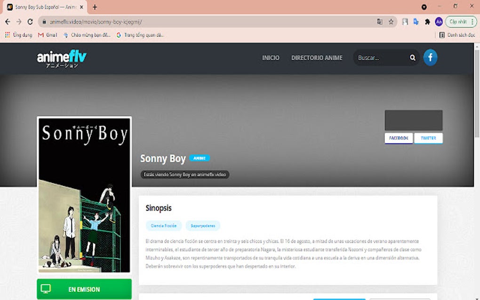Image resolution: width=480 pixels, height=300 pixels.
Task: Open DIRECTORIO ANIME menu item
Action: pyautogui.click(x=317, y=58)
